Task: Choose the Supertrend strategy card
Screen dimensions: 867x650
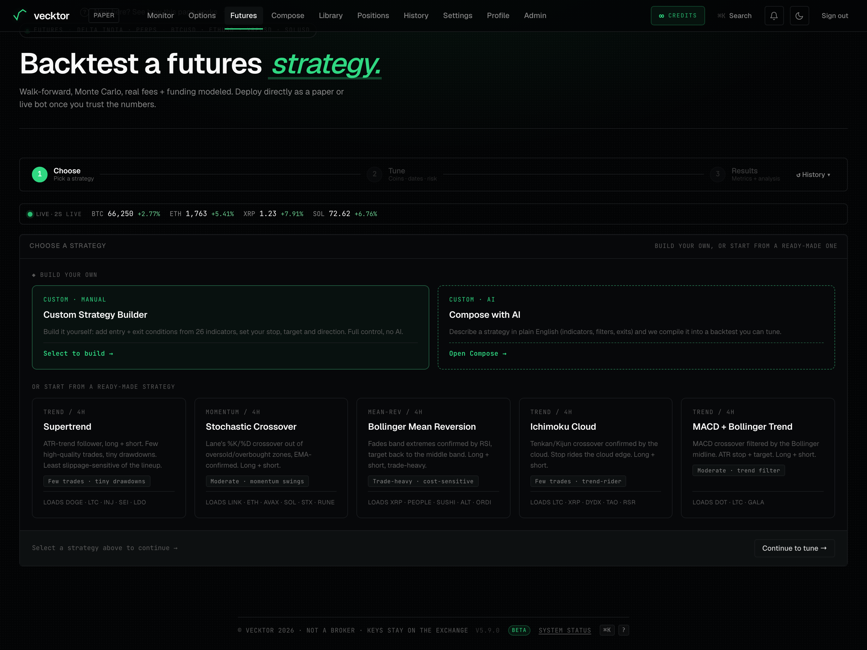Action: [x=109, y=458]
